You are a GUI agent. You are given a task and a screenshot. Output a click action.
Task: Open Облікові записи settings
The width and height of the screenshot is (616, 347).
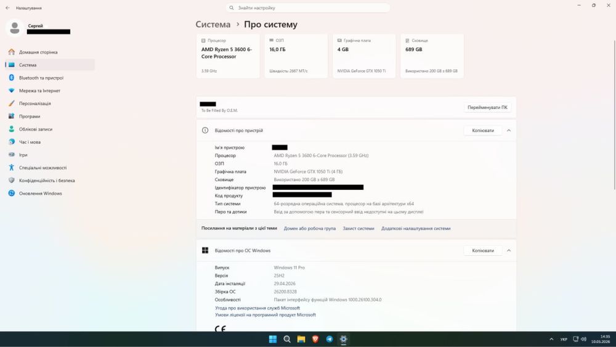click(x=50, y=129)
